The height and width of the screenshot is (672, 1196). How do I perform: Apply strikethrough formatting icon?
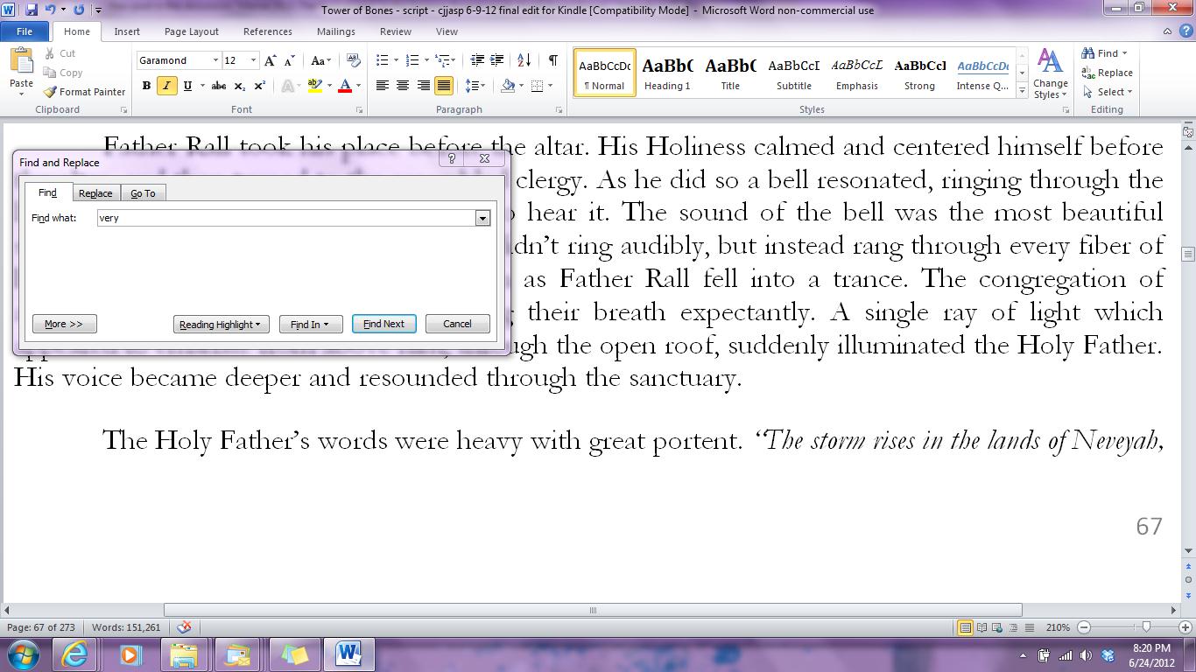tap(219, 86)
